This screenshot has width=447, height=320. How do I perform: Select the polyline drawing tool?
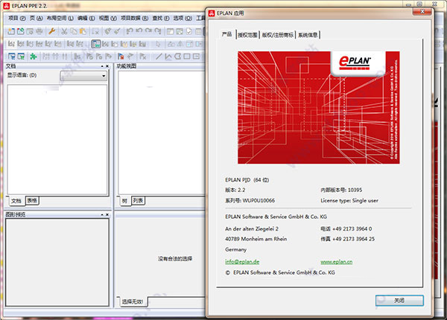point(168,57)
